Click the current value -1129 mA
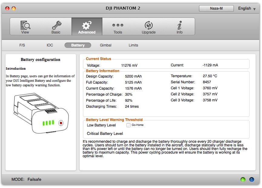Viewport: 262px width, 188px height. [x=211, y=65]
